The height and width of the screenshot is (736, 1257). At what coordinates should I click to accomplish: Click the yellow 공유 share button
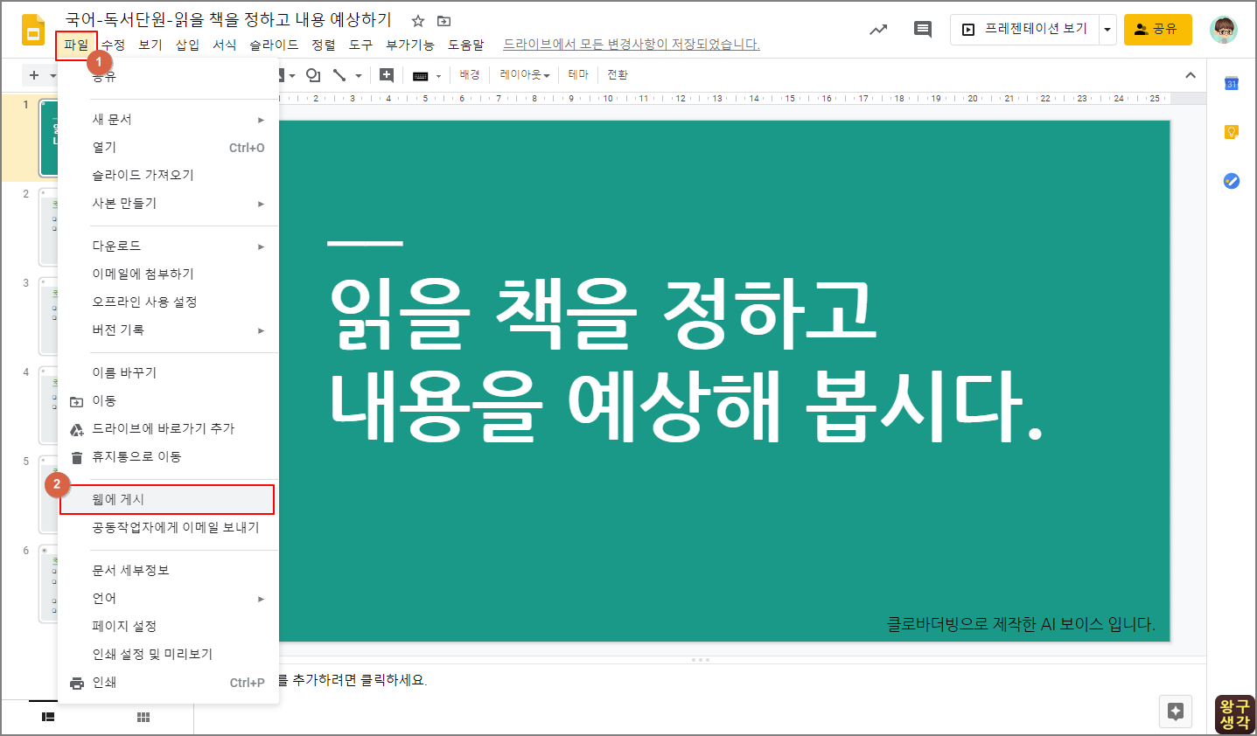click(1157, 30)
